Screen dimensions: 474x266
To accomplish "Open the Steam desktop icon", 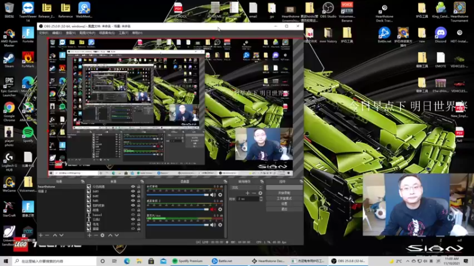I will [x=9, y=60].
